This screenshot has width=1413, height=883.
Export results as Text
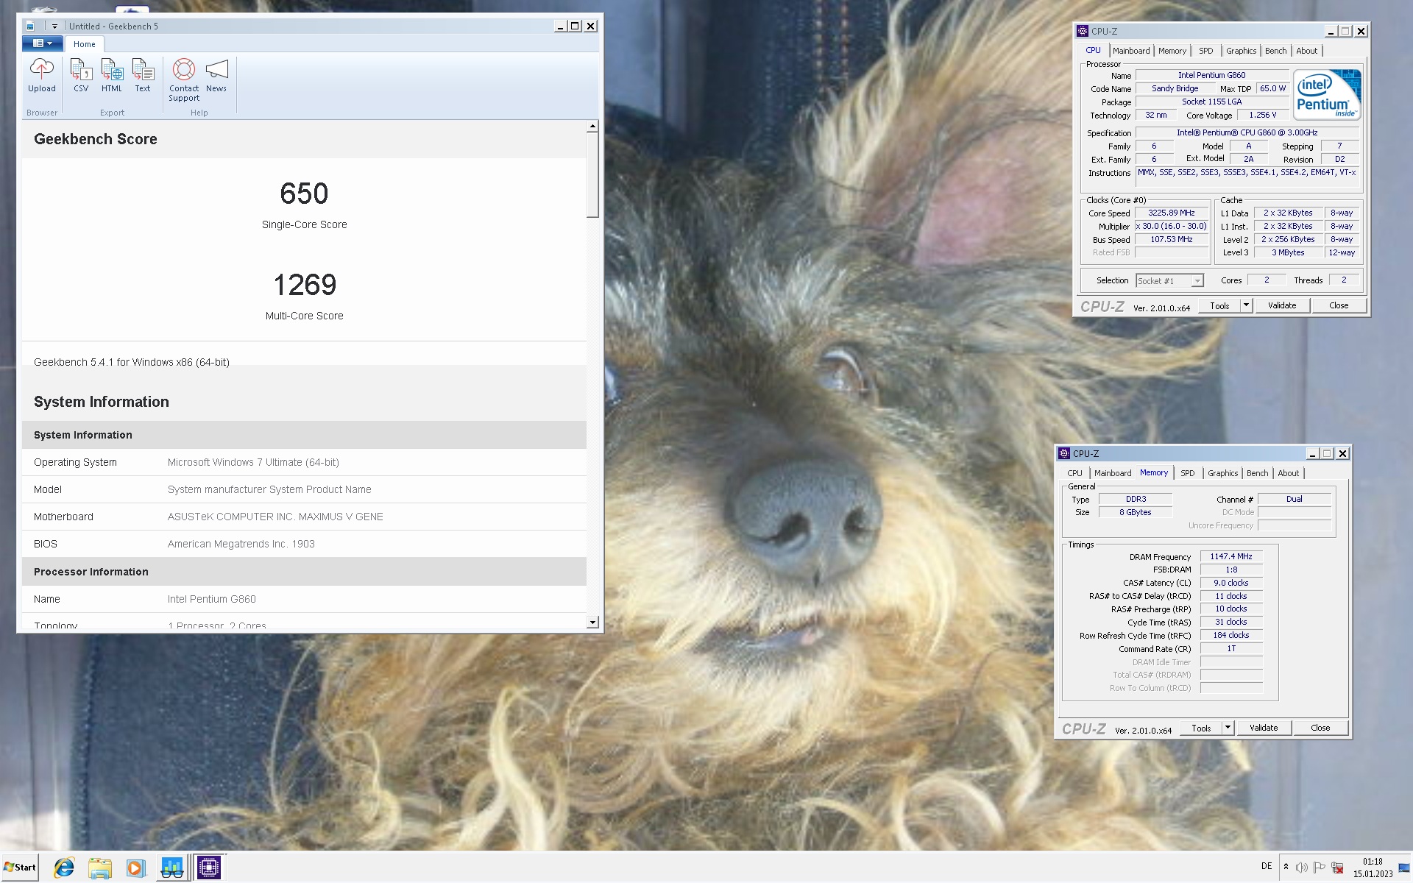(x=143, y=76)
